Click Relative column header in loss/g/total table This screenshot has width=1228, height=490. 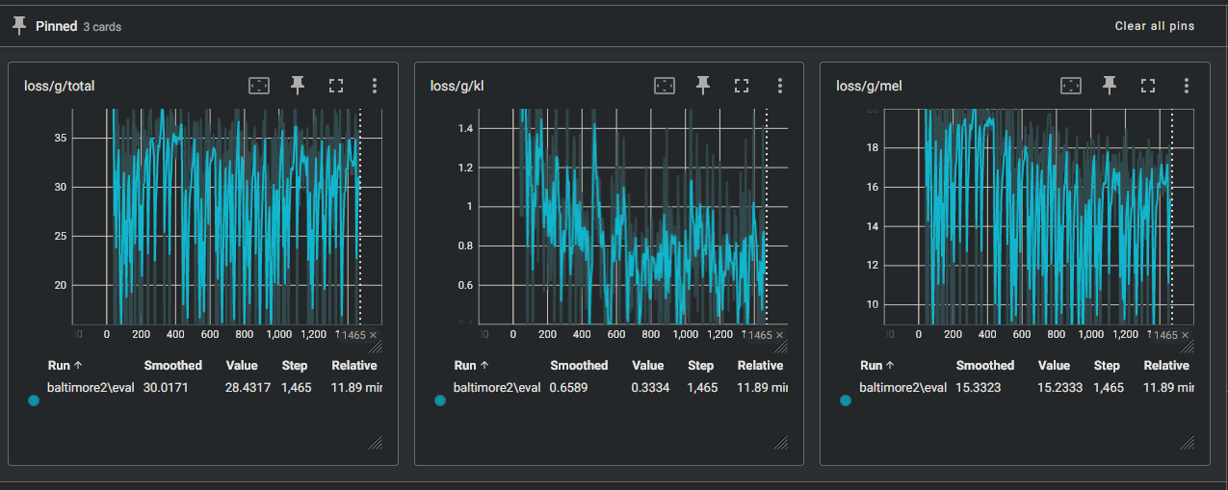[353, 366]
